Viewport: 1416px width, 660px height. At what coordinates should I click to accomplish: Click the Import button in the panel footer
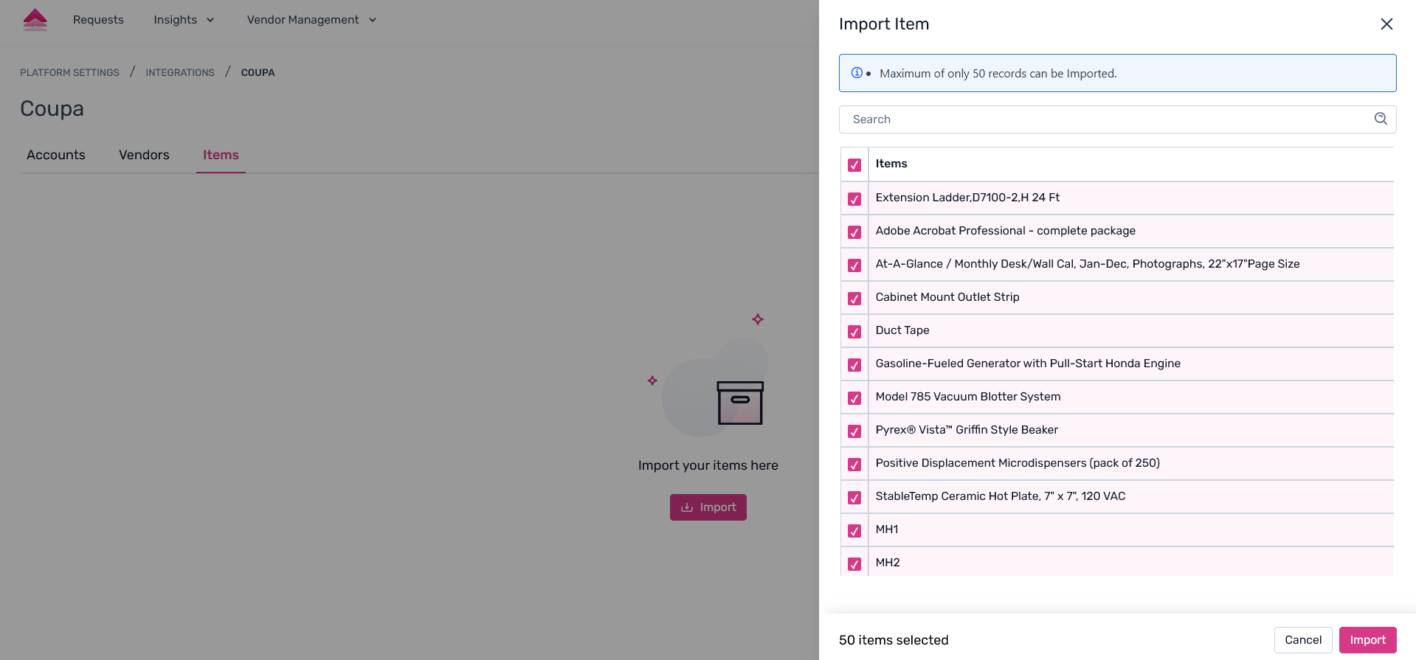(1367, 640)
